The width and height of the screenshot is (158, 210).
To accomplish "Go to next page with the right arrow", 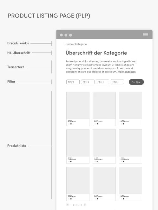I will 85,205.
